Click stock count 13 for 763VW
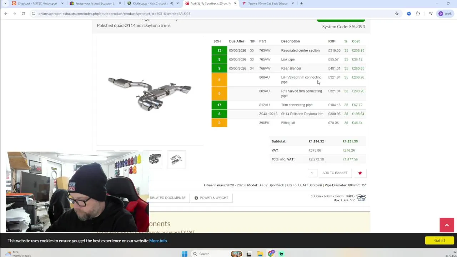 coord(219,50)
